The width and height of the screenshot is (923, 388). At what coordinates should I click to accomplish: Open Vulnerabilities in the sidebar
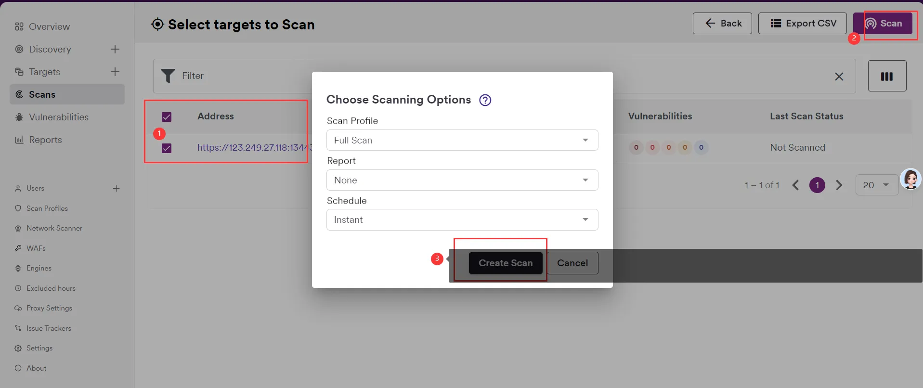58,117
